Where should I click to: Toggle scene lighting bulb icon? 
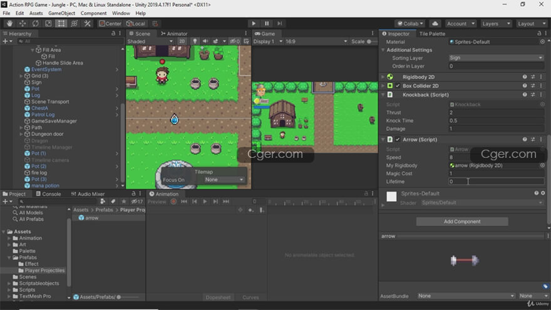point(195,41)
